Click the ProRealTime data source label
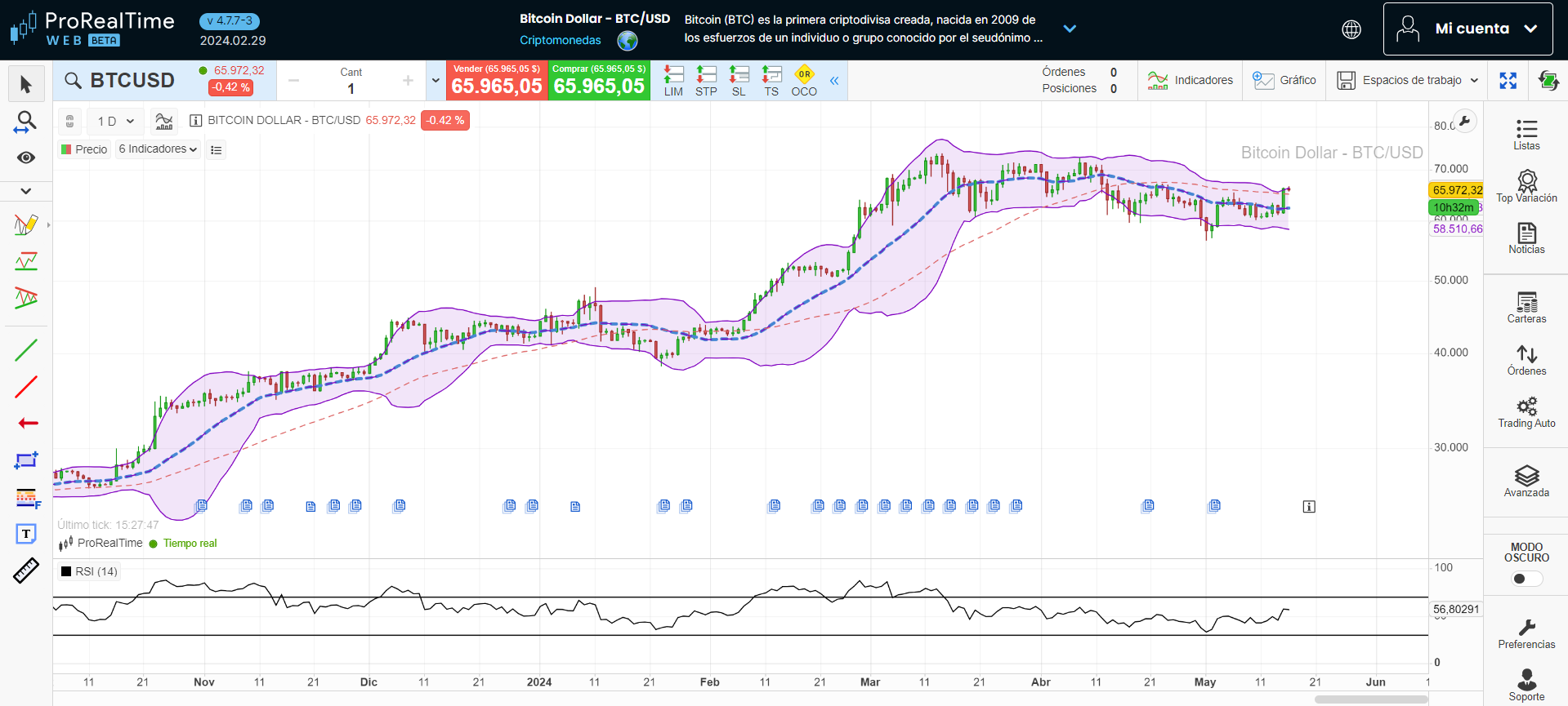Image resolution: width=1568 pixels, height=706 pixels. pyautogui.click(x=109, y=544)
